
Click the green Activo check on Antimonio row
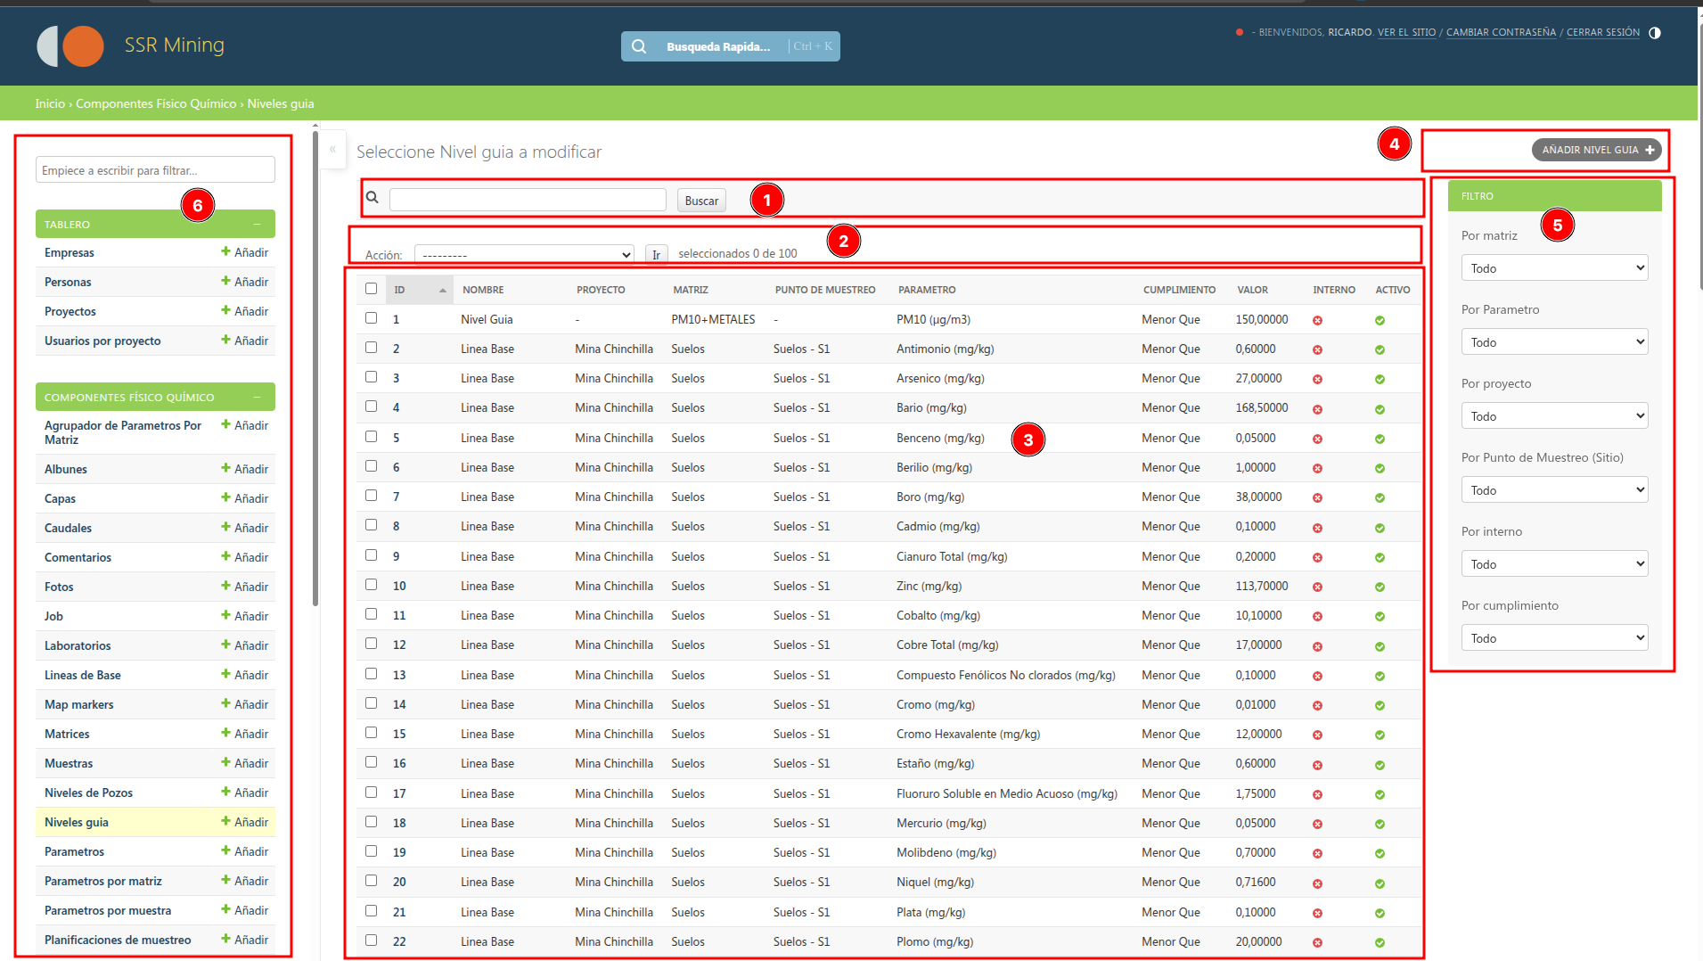pyautogui.click(x=1380, y=349)
